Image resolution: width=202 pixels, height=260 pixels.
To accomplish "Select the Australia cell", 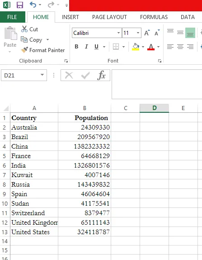I will coord(34,127).
